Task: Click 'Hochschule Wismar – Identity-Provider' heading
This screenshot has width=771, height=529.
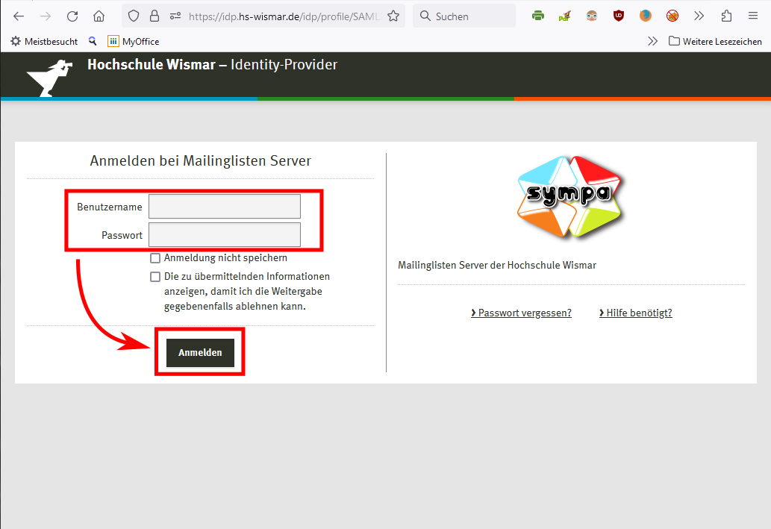Action: click(x=213, y=64)
